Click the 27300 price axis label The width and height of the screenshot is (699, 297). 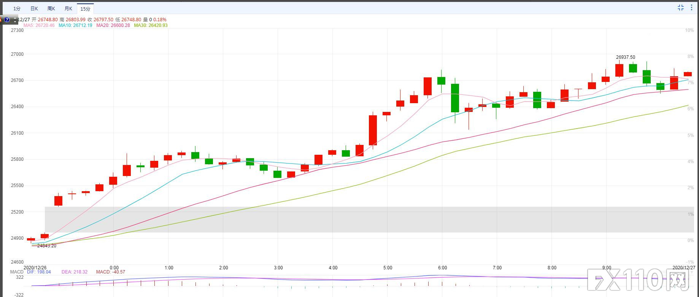pyautogui.click(x=17, y=30)
